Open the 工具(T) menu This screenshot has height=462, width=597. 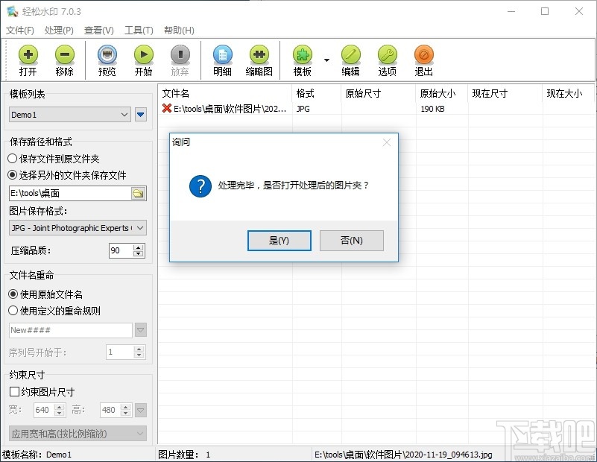tap(137, 31)
